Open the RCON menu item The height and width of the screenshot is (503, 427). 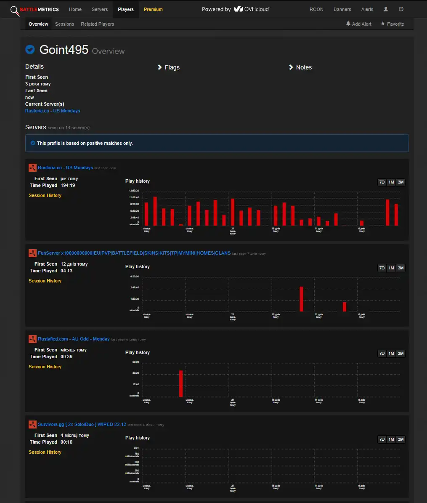[x=316, y=9]
